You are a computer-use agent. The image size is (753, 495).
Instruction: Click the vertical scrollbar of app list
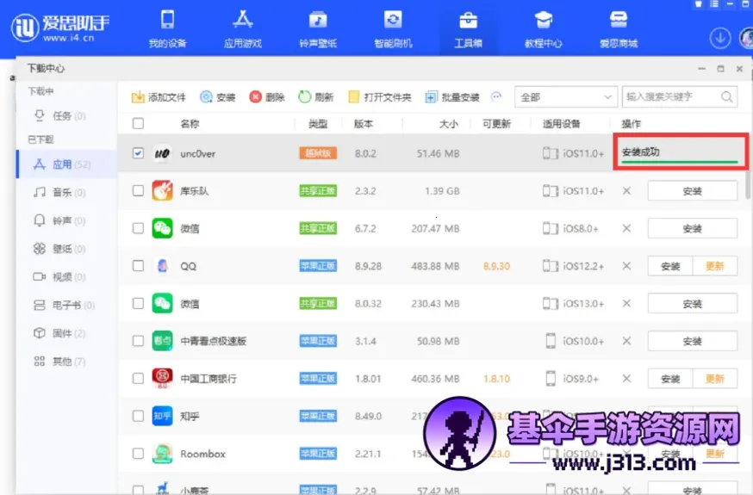(x=748, y=184)
